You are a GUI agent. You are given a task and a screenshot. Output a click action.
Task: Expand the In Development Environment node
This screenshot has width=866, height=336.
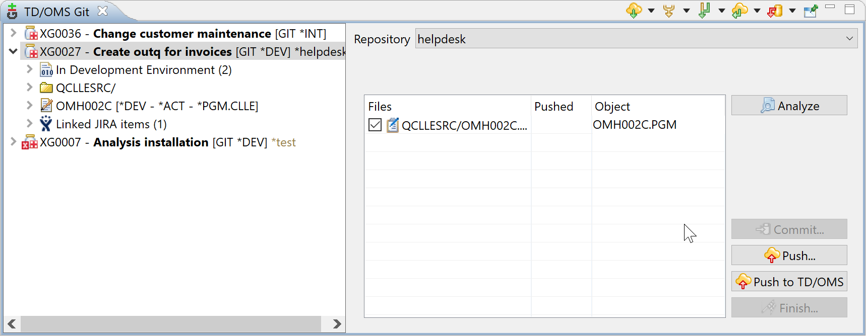point(29,70)
